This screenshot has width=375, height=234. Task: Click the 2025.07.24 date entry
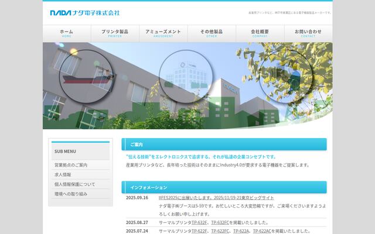click(137, 231)
